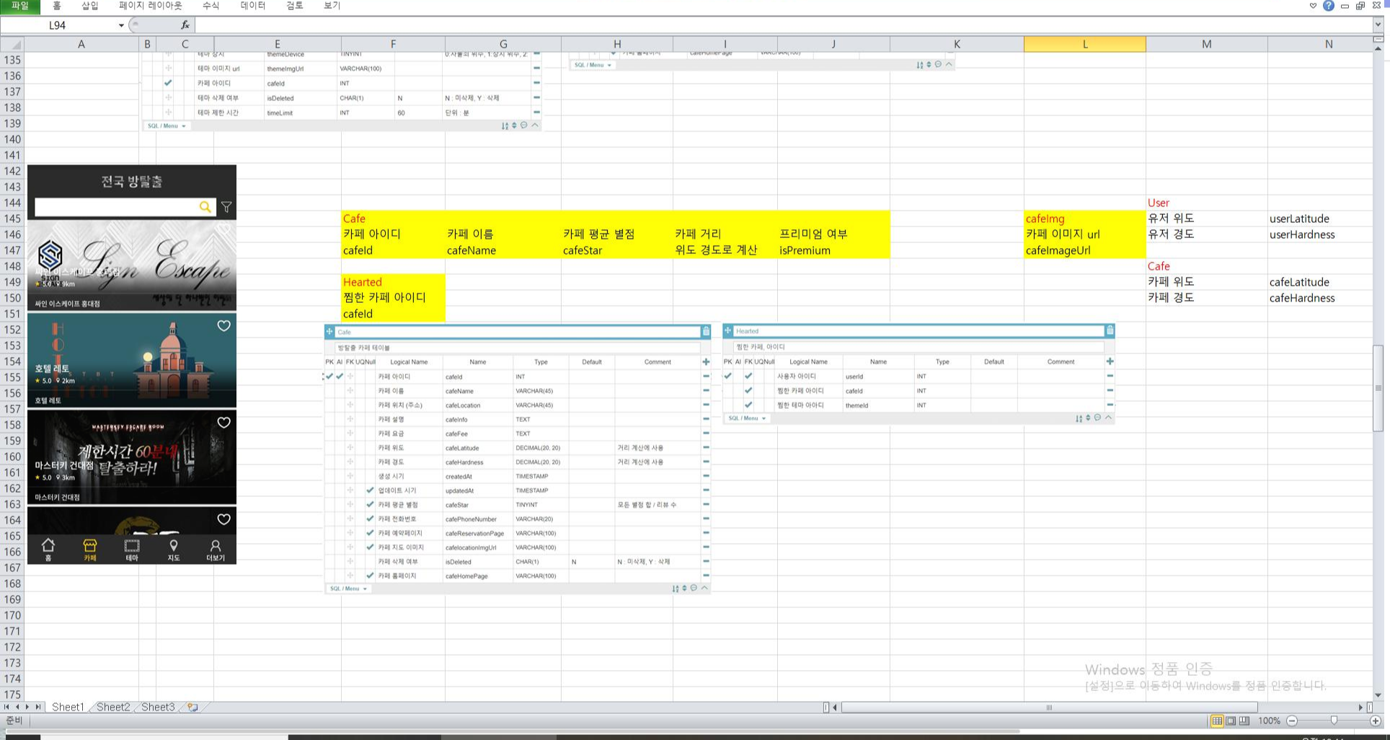
Task: Click the magnifier search icon in app mockup
Action: click(205, 207)
